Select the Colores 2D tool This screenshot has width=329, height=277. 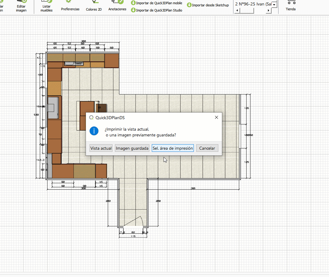pos(94,7)
